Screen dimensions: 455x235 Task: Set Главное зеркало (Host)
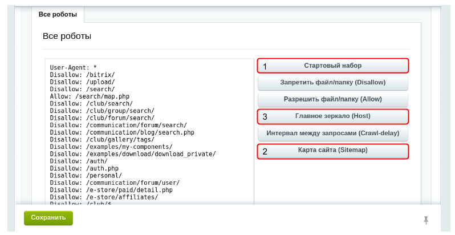click(x=333, y=116)
